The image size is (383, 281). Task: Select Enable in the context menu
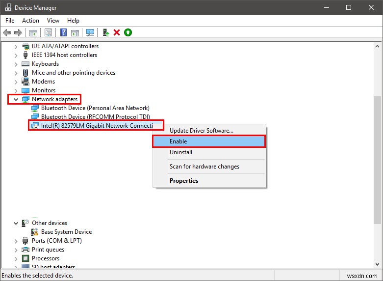pyautogui.click(x=209, y=141)
